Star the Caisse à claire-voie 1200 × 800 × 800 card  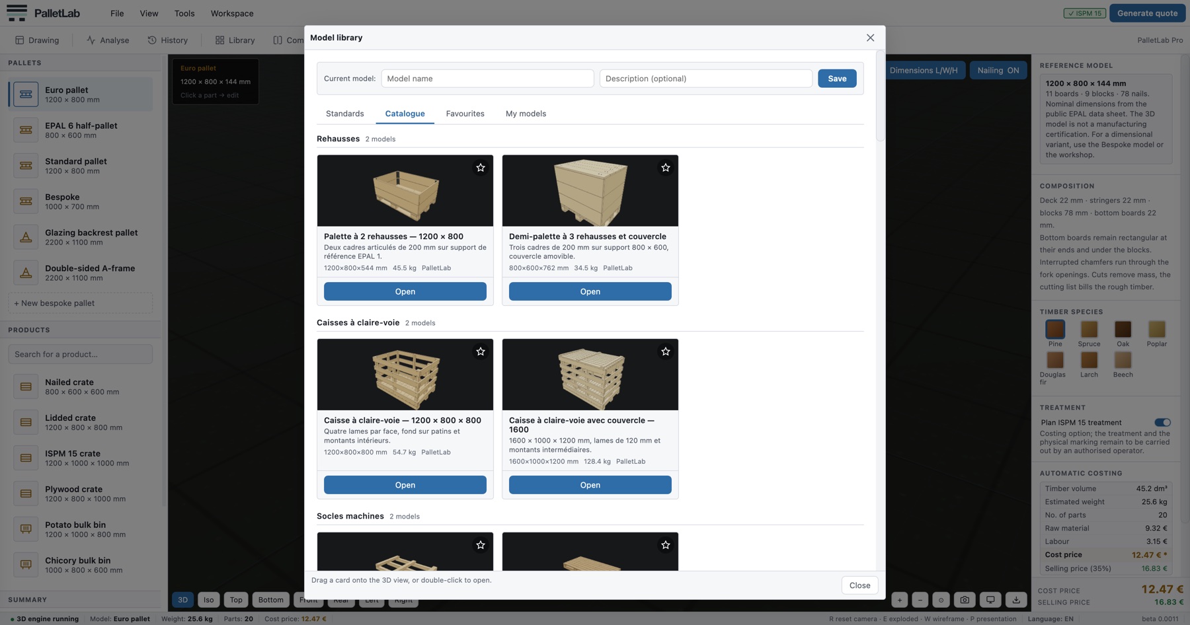point(481,351)
